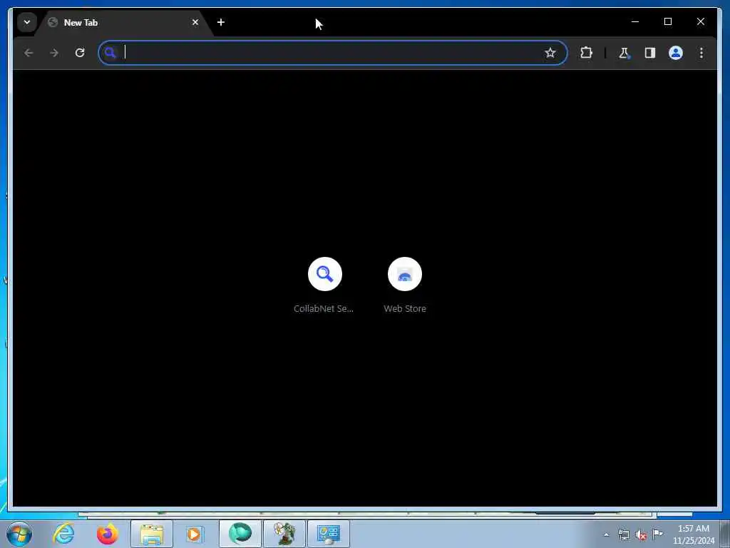This screenshot has width=730, height=548.
Task: Open the flower game taskbar icon
Action: [x=284, y=534]
